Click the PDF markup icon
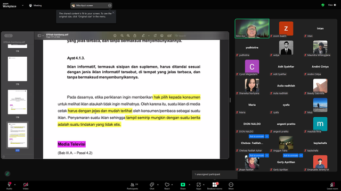 tap(162, 36)
